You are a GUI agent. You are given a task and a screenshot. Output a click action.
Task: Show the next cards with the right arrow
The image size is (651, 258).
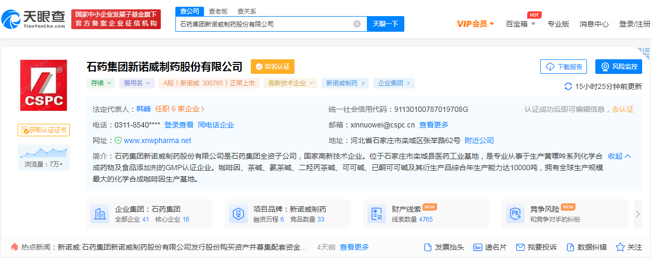coord(638,214)
